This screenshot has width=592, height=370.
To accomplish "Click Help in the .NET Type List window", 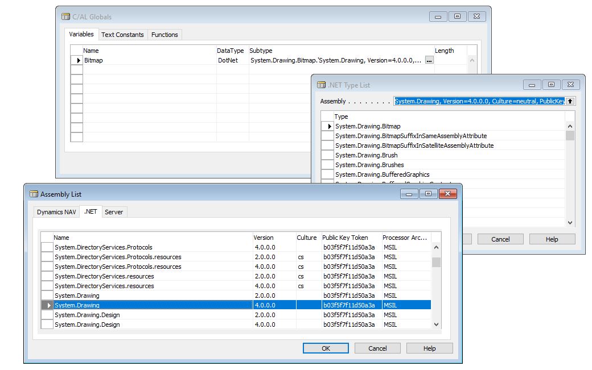I will (552, 239).
